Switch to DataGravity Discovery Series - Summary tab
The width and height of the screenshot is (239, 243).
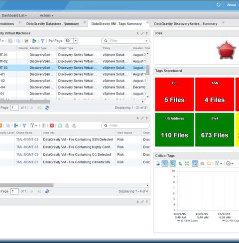pos(186,24)
